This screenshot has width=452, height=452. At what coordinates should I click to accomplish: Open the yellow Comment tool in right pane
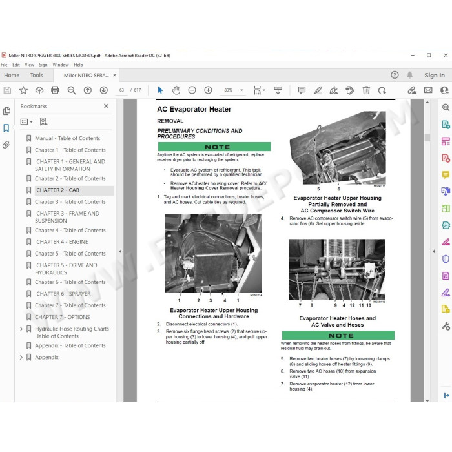(x=446, y=175)
